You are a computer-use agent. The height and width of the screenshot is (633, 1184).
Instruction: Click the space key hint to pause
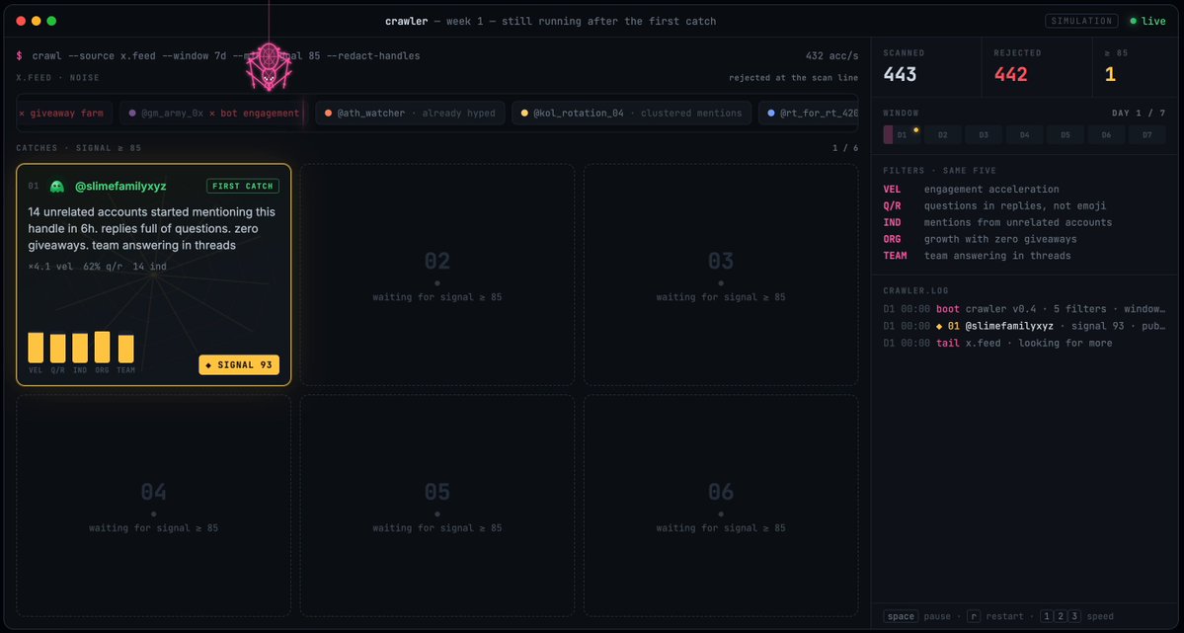pos(901,616)
